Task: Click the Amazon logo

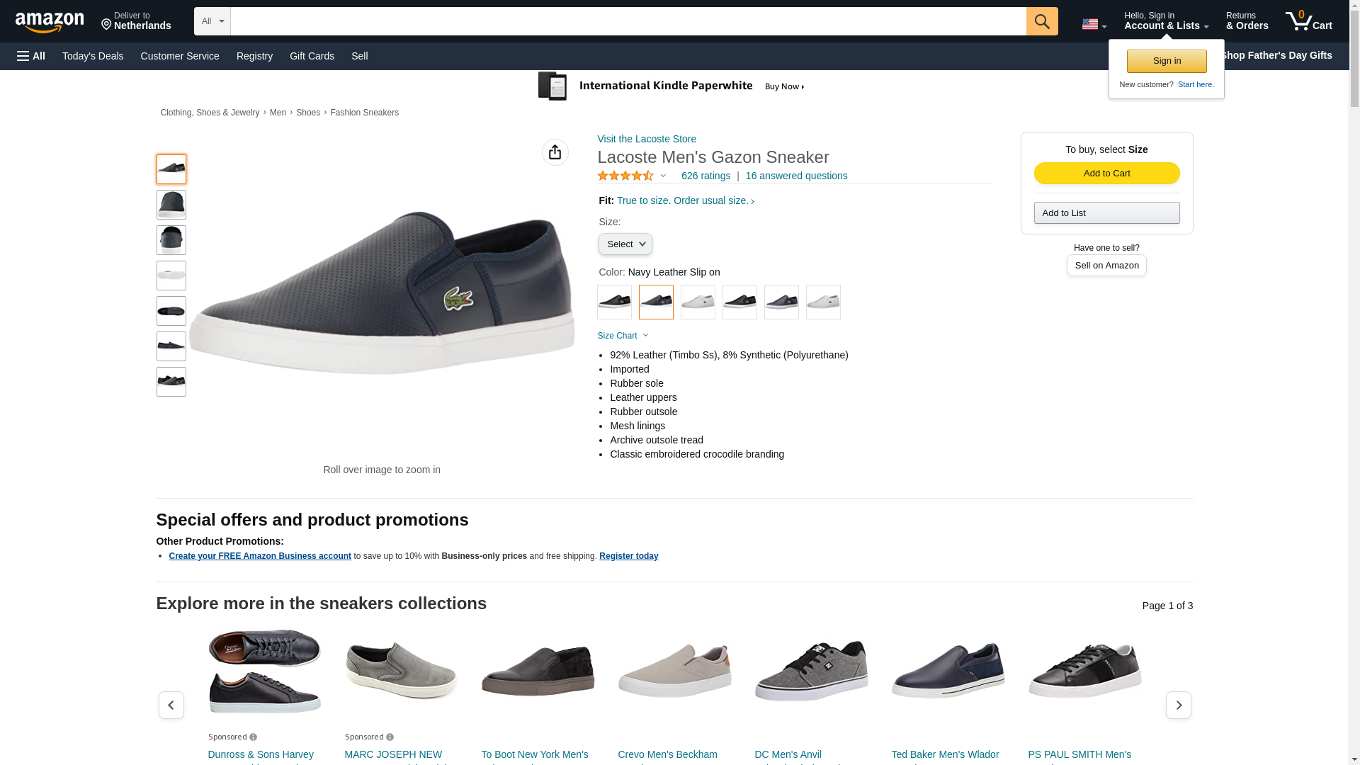Action: pyautogui.click(x=50, y=22)
